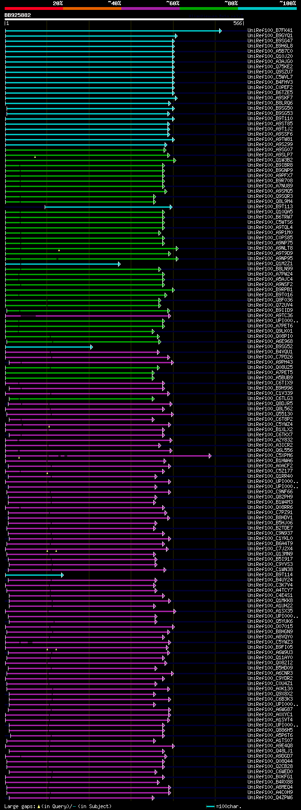This screenshot has width=301, height=810.
Task: Click the UniRef100_B9SG52 label
Action: click(x=270, y=346)
